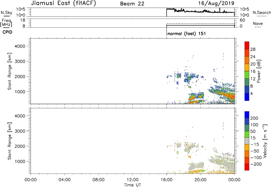Click the '2000' tick on the velocity panel

coord(20,146)
